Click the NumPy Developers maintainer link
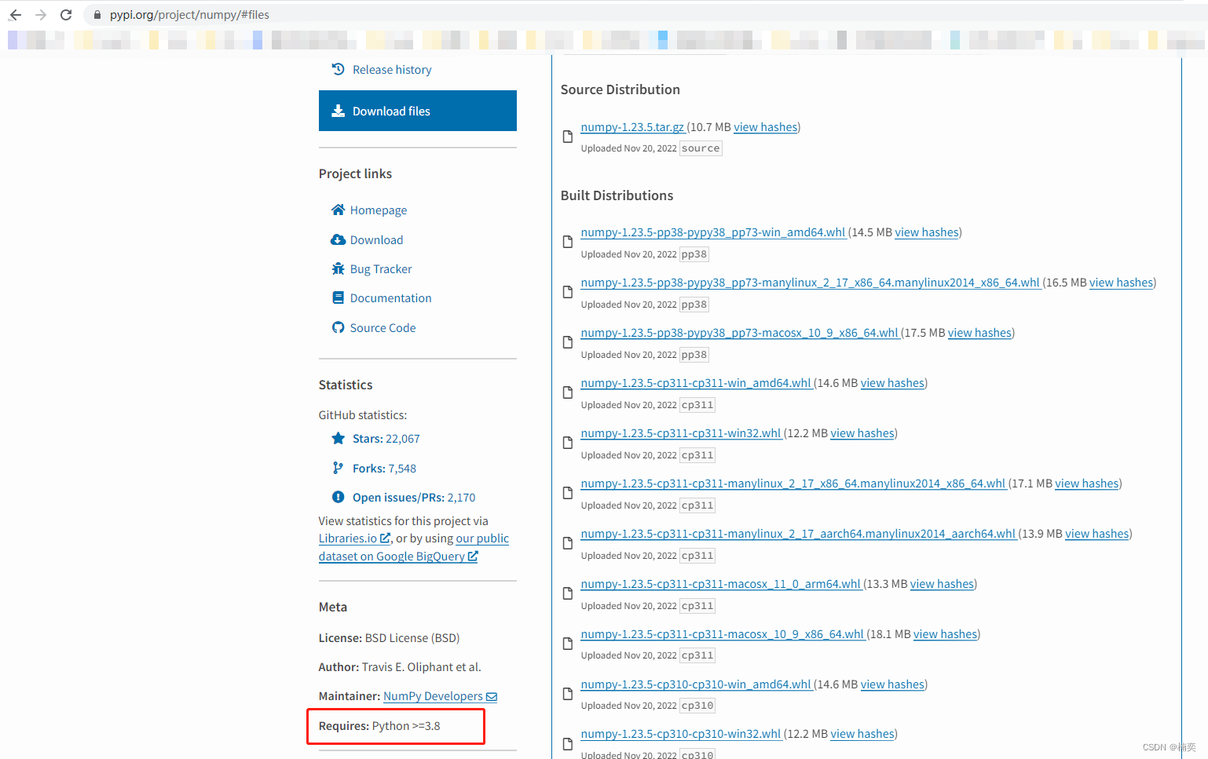Viewport: 1208px width, 759px height. [x=433, y=696]
